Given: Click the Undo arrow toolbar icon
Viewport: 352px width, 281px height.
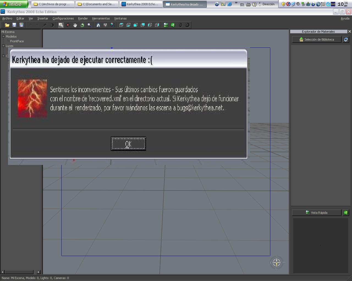Looking at the screenshot, I should (30, 25).
